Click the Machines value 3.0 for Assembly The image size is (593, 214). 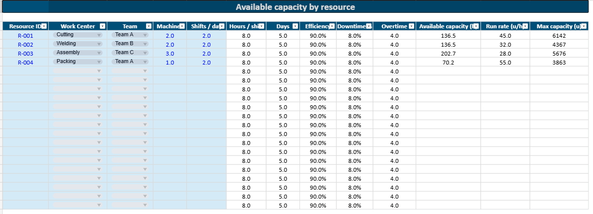[170, 54]
